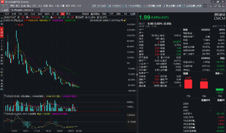The height and width of the screenshot is (133, 226).
Task: Expand the shortcut bar dropdown chevron
Action: (x=205, y=6)
